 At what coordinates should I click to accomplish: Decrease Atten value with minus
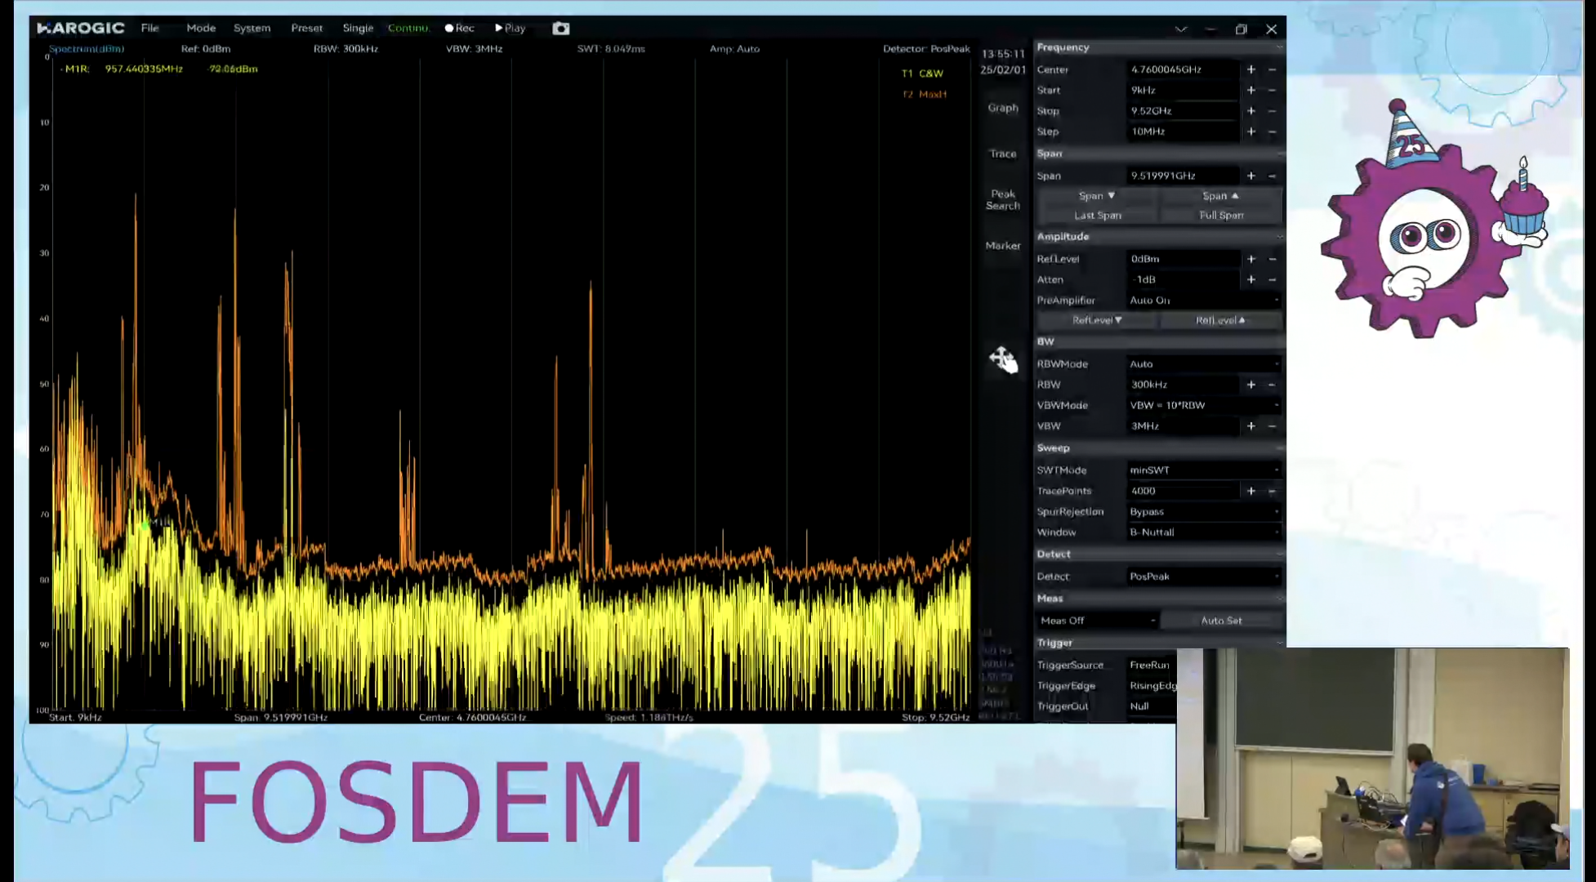1272,279
